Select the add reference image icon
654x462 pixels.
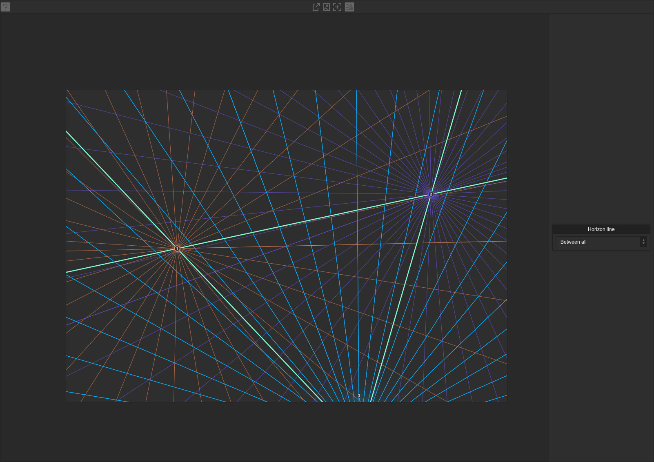pos(326,7)
